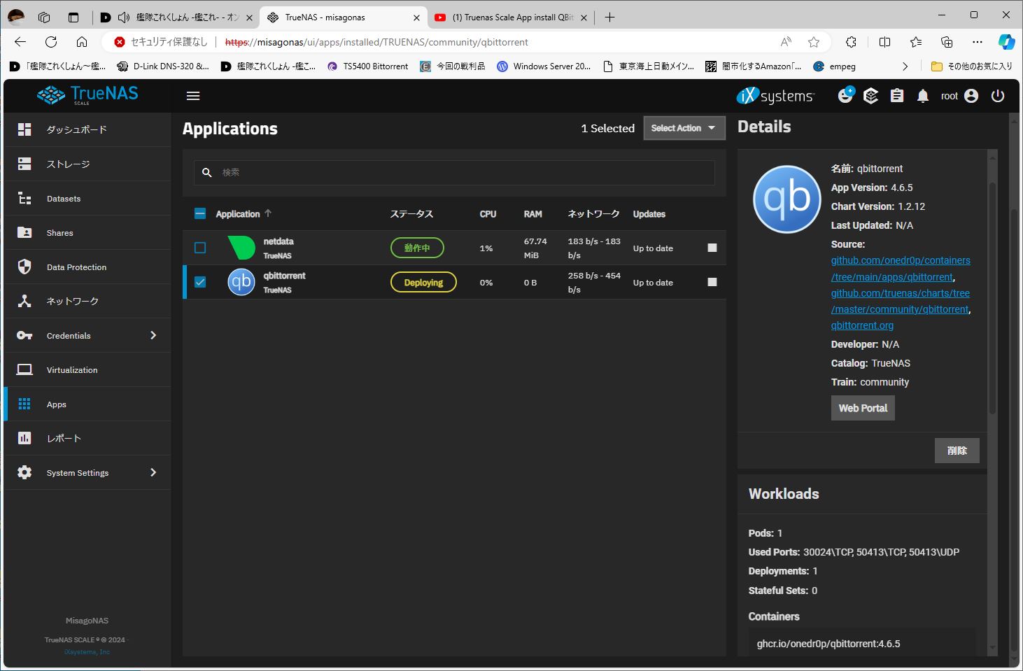Click the Power button icon in the header
Screen dimensions: 1023x671
coord(998,96)
